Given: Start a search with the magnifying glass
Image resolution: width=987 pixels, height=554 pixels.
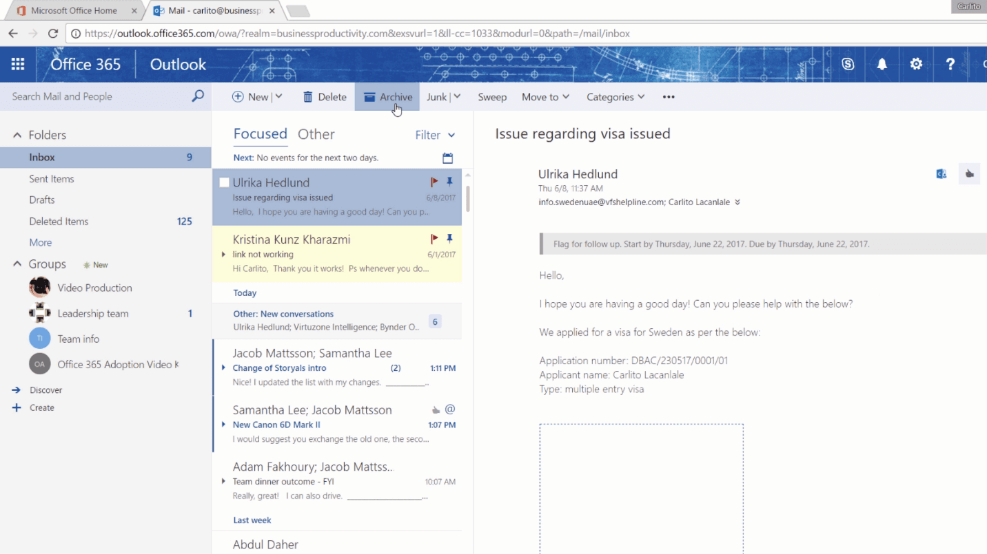Looking at the screenshot, I should click(x=198, y=96).
